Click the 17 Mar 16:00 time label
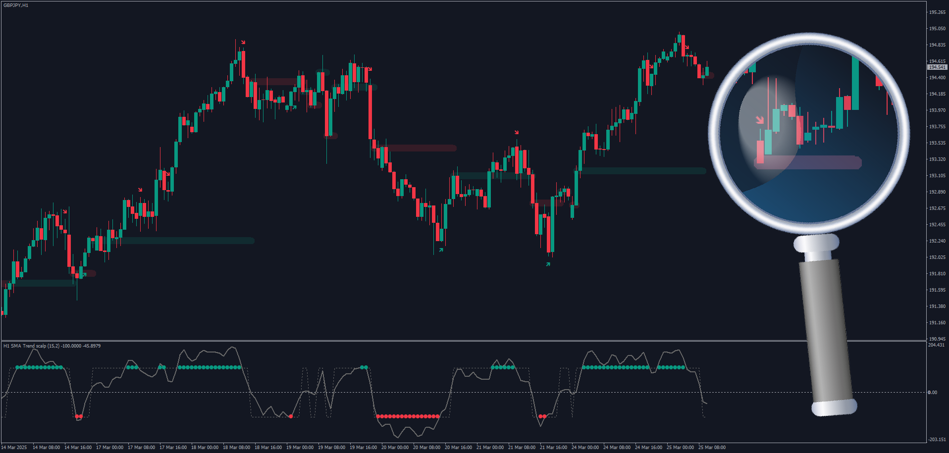The image size is (949, 453). point(173,448)
